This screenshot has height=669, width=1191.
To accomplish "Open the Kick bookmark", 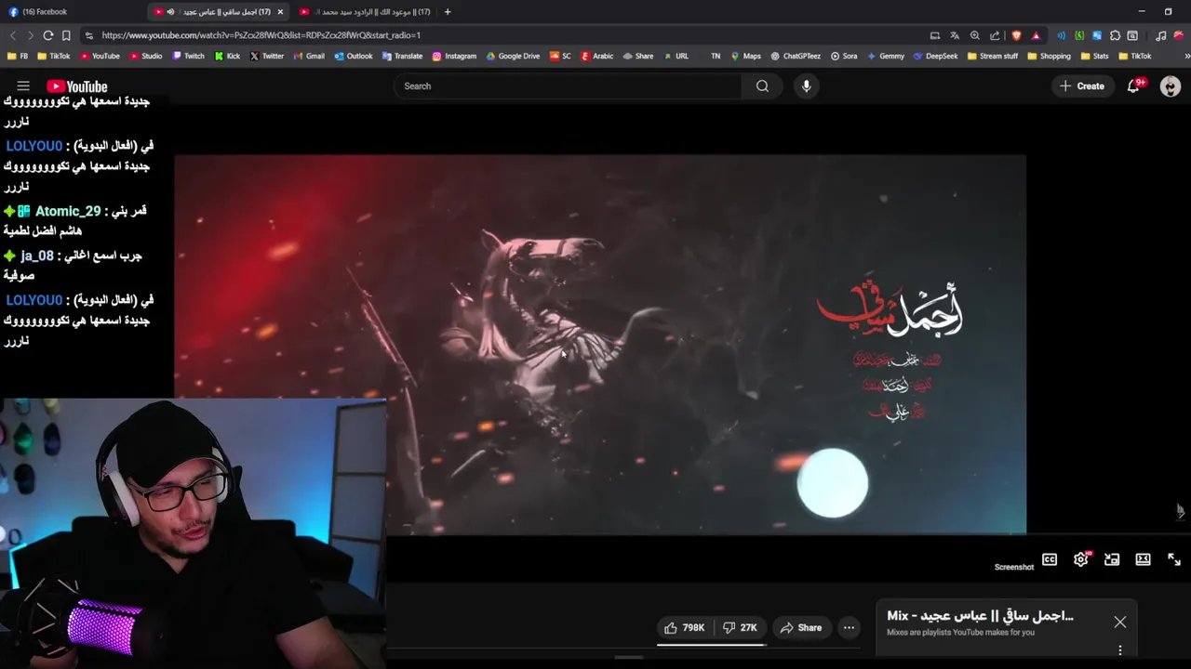I will click(x=227, y=56).
